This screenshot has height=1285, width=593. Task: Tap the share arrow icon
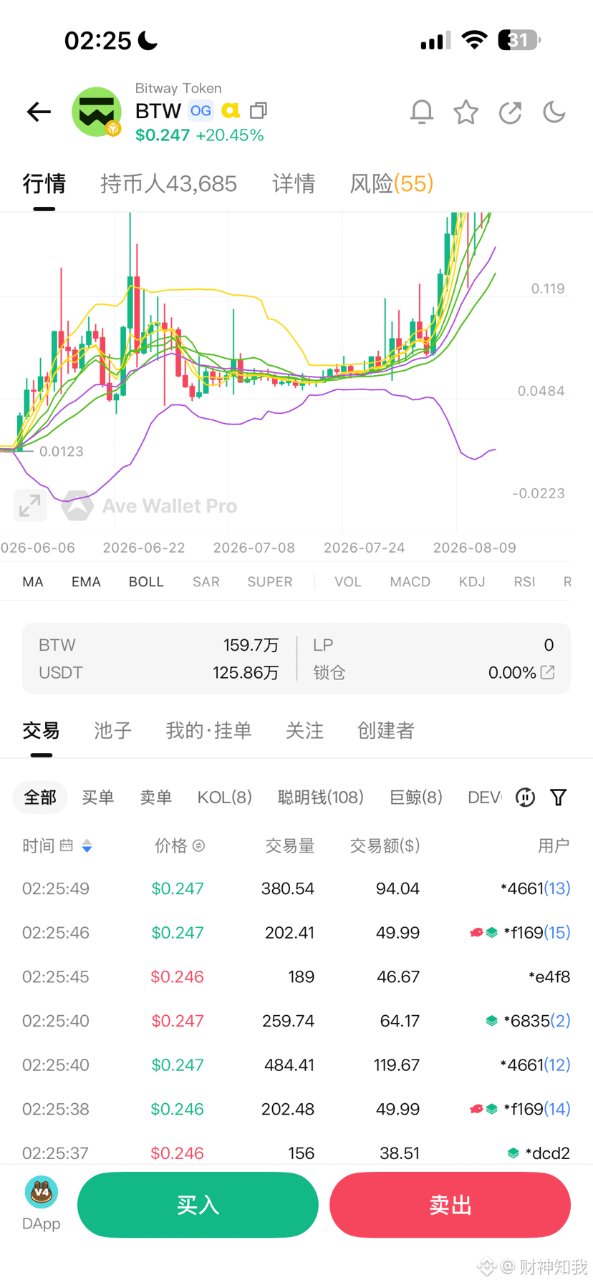click(510, 112)
